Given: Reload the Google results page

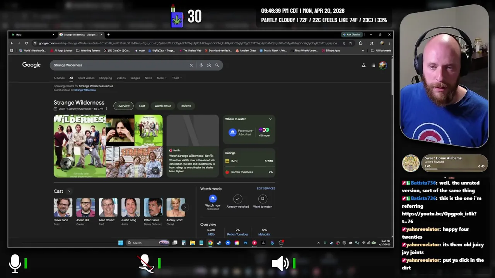Looking at the screenshot, I should click(26, 43).
